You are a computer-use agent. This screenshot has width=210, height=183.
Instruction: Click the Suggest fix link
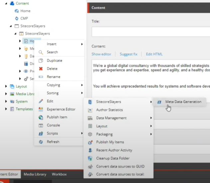click(x=128, y=54)
